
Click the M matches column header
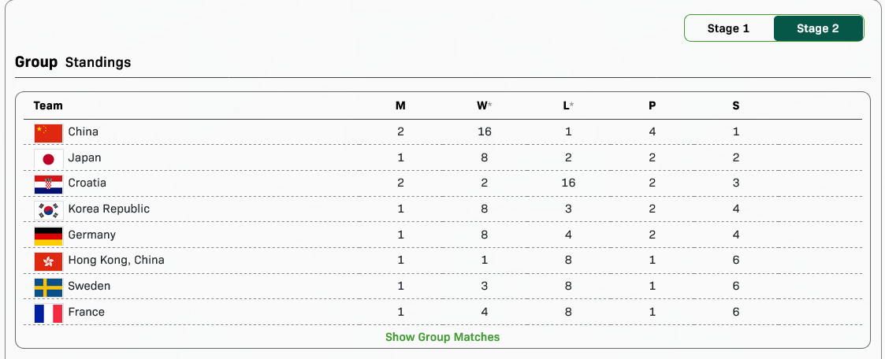coord(400,105)
